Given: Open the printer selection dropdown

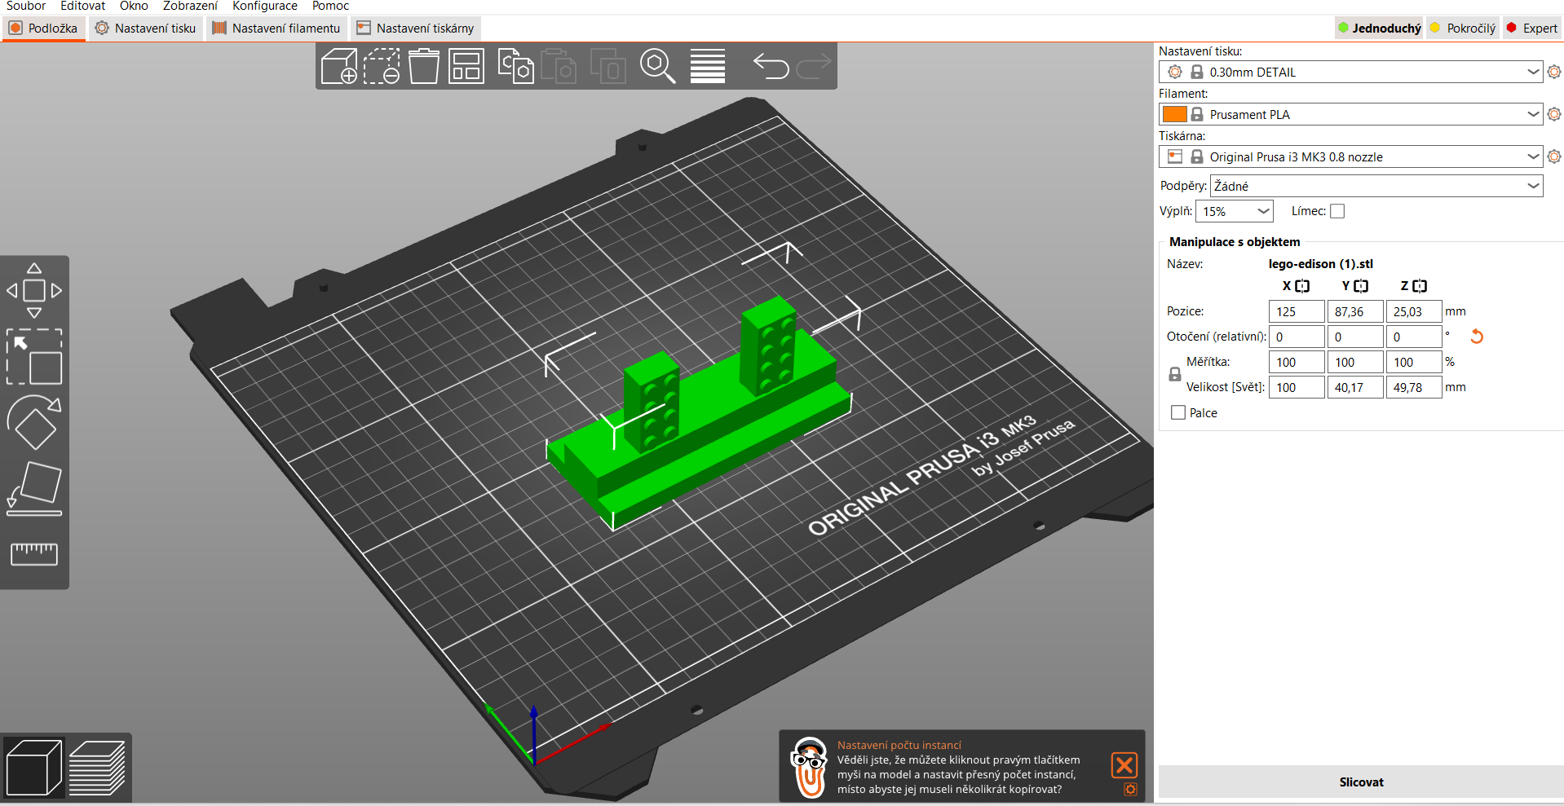Looking at the screenshot, I should pyautogui.click(x=1350, y=156).
